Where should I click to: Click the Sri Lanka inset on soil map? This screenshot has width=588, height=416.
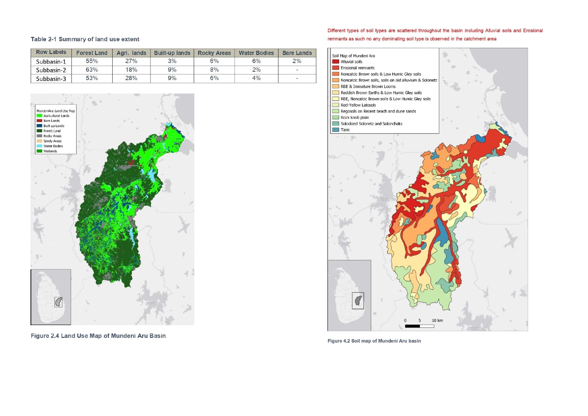pos(349,296)
